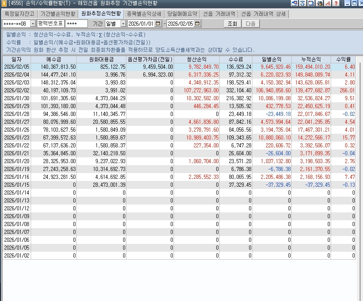The height and width of the screenshot is (301, 363).
Task: Select the 2026/02/04 date cell
Action: [x=17, y=75]
